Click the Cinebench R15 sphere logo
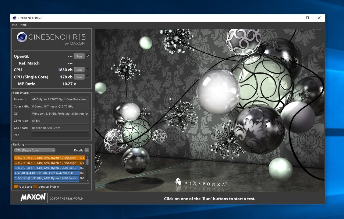 pyautogui.click(x=22, y=37)
